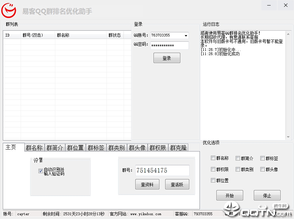
Task: Check the 群标签 optimization option
Action: (x=262, y=158)
